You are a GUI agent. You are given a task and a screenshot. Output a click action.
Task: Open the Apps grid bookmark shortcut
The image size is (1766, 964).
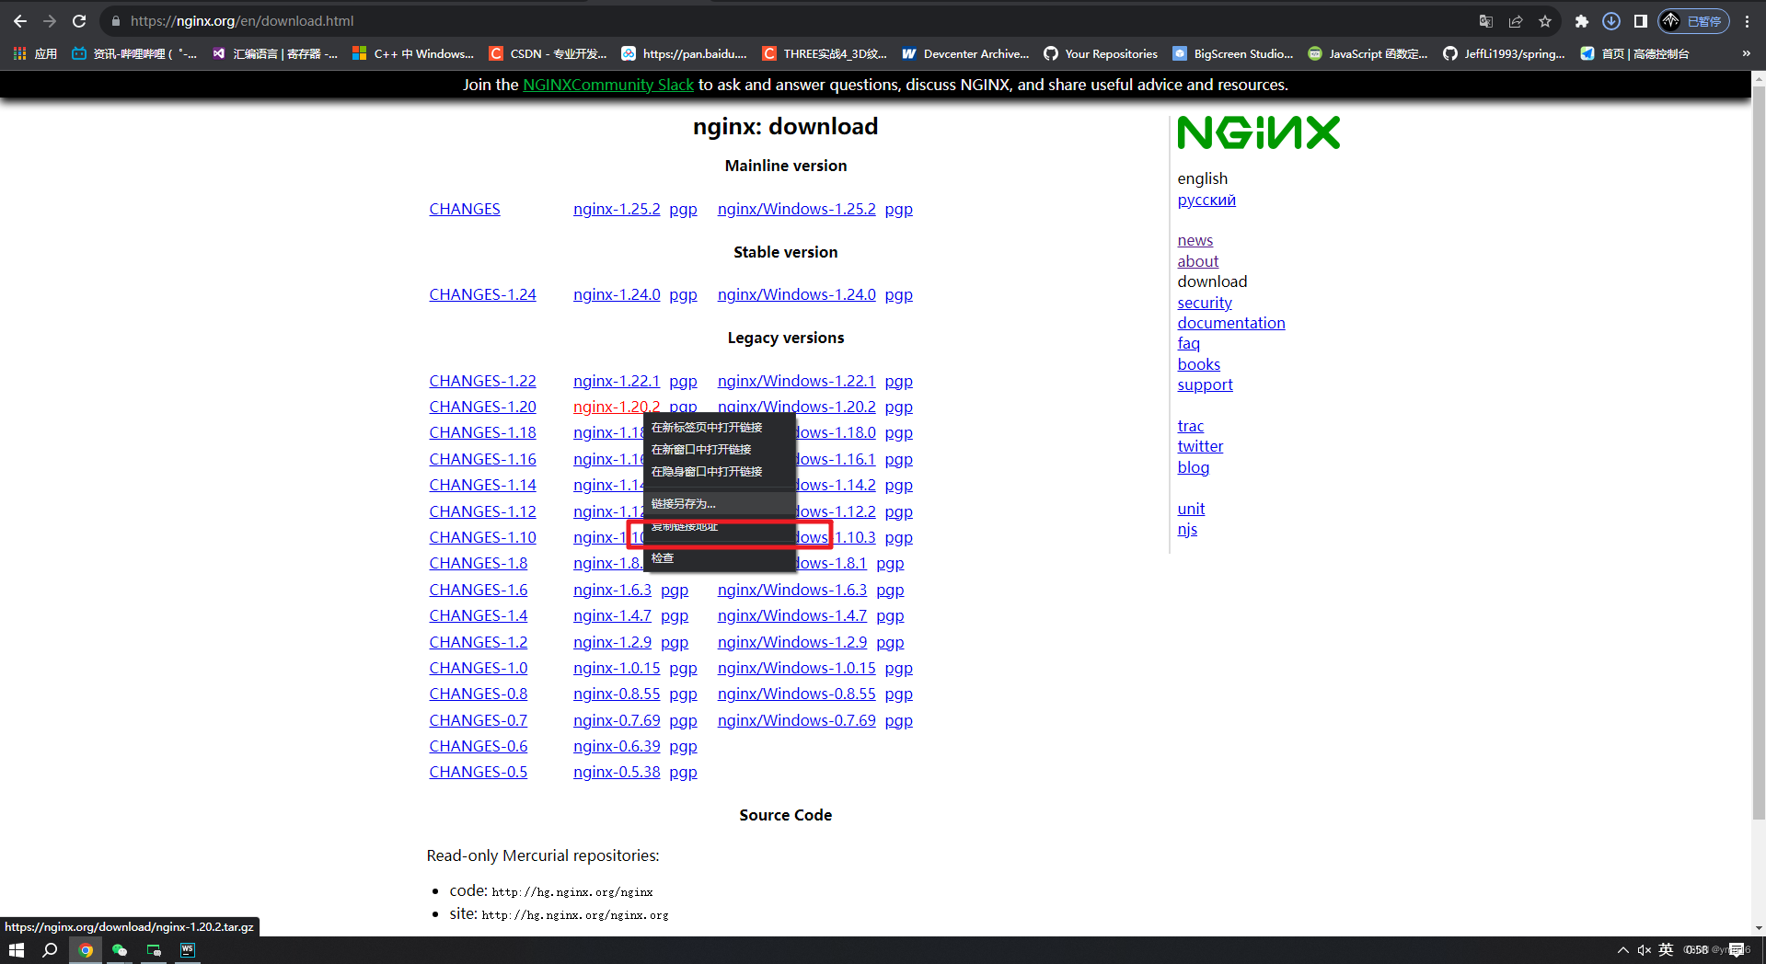pos(35,54)
